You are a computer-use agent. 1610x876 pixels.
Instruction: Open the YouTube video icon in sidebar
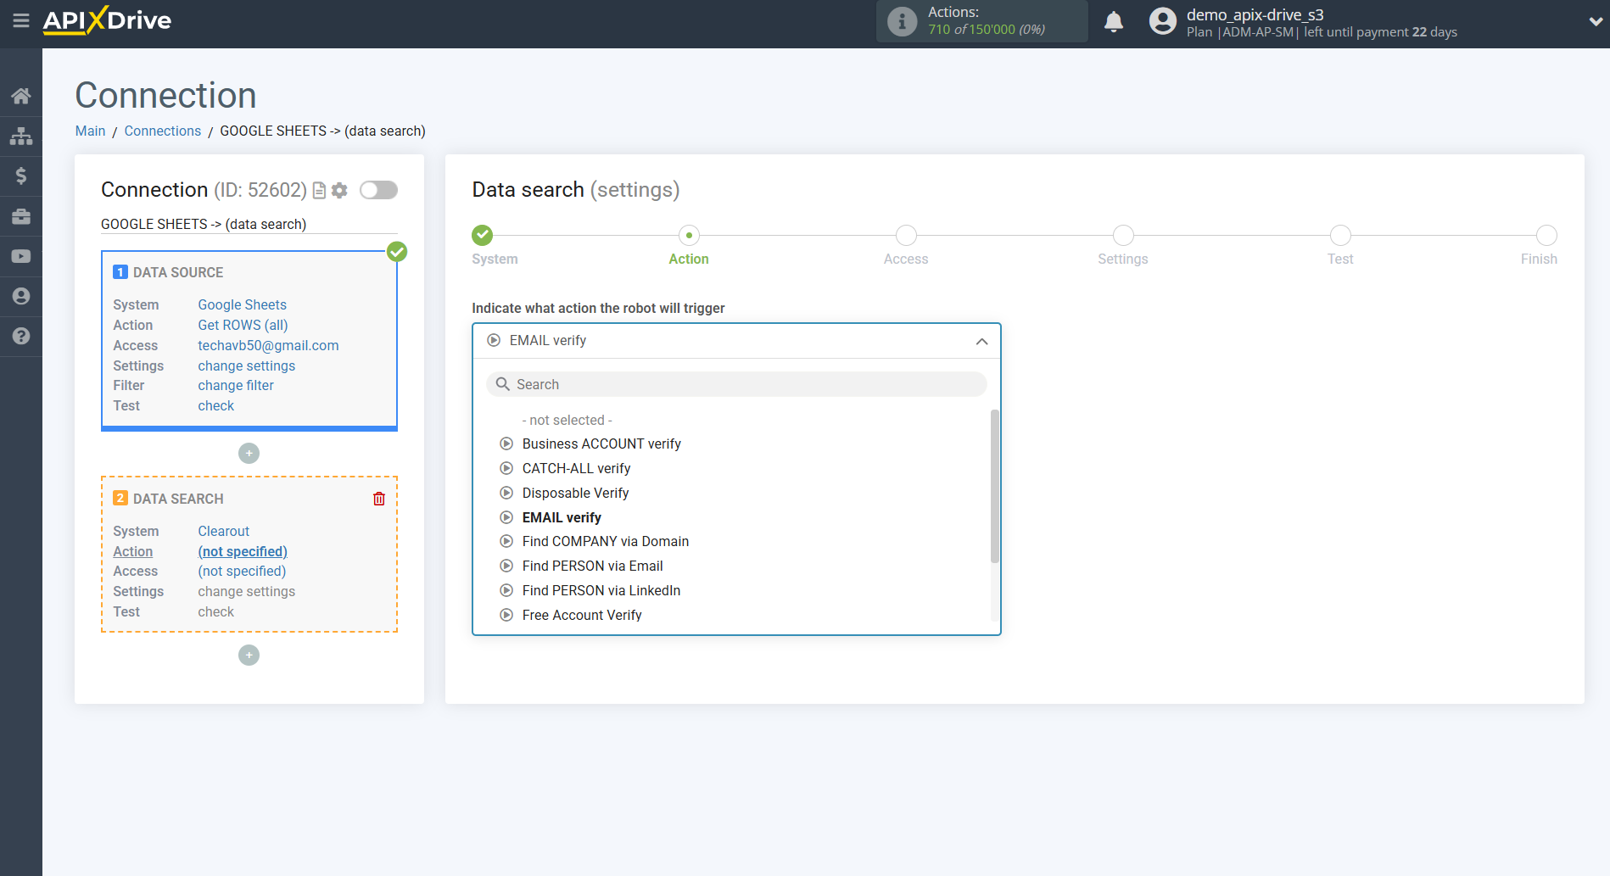21,256
